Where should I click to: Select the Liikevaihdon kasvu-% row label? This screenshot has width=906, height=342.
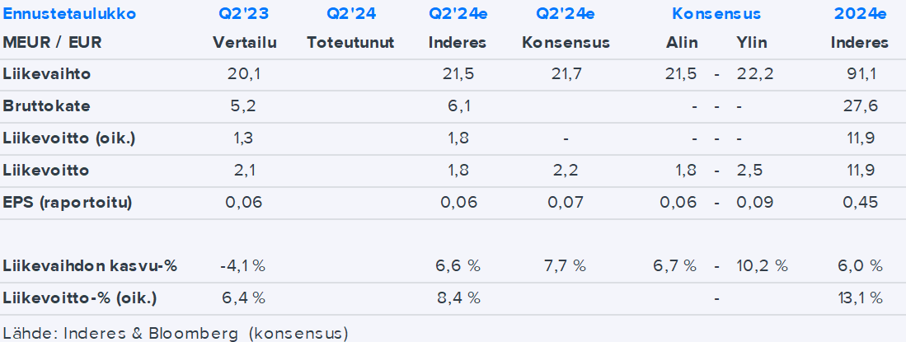pos(90,266)
